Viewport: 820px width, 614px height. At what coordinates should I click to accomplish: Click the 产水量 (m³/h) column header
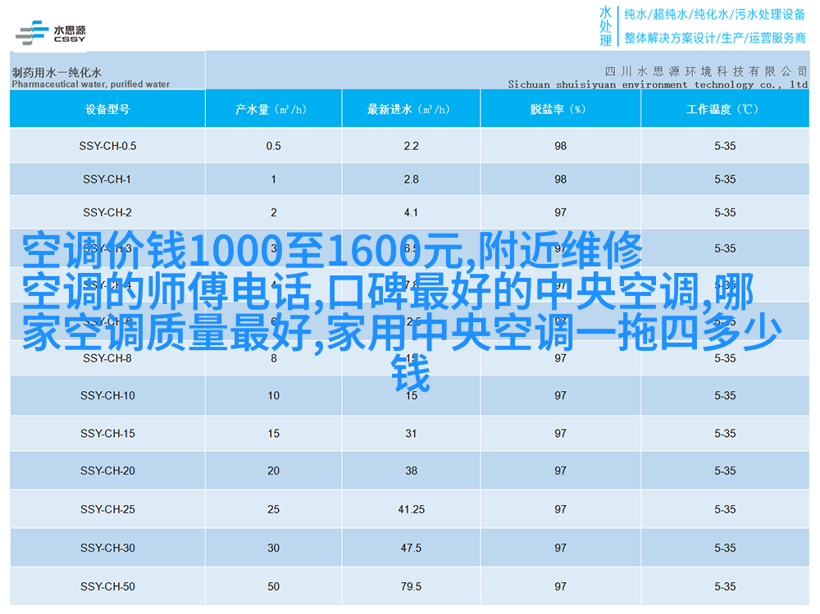pyautogui.click(x=273, y=109)
